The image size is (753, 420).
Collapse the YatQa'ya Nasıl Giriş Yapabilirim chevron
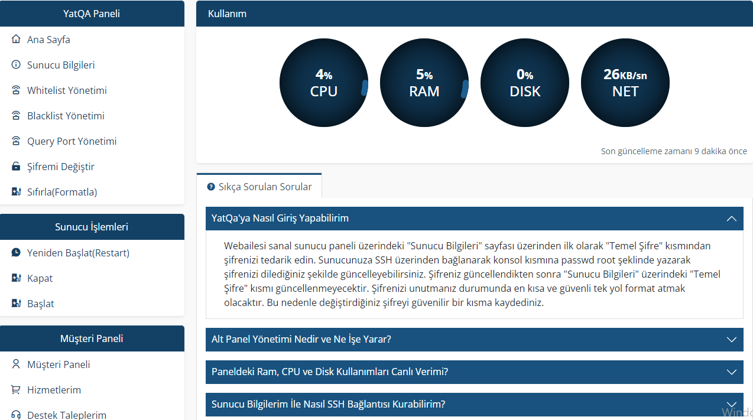click(732, 219)
